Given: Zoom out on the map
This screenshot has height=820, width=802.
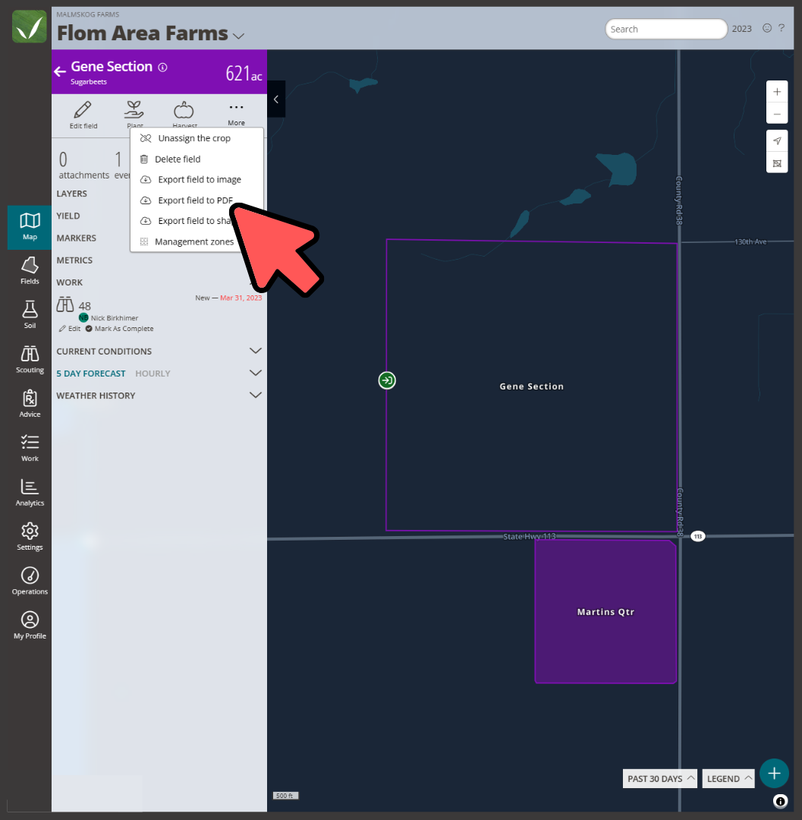Looking at the screenshot, I should pyautogui.click(x=777, y=113).
